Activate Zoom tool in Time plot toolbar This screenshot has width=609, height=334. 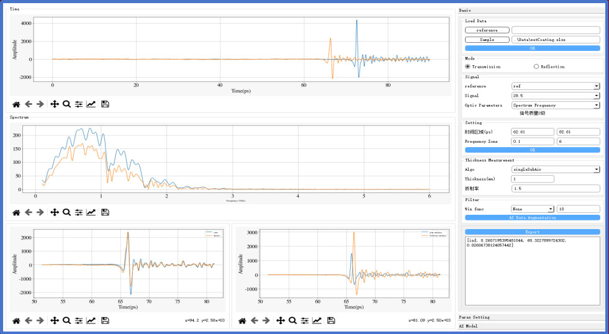tap(66, 105)
